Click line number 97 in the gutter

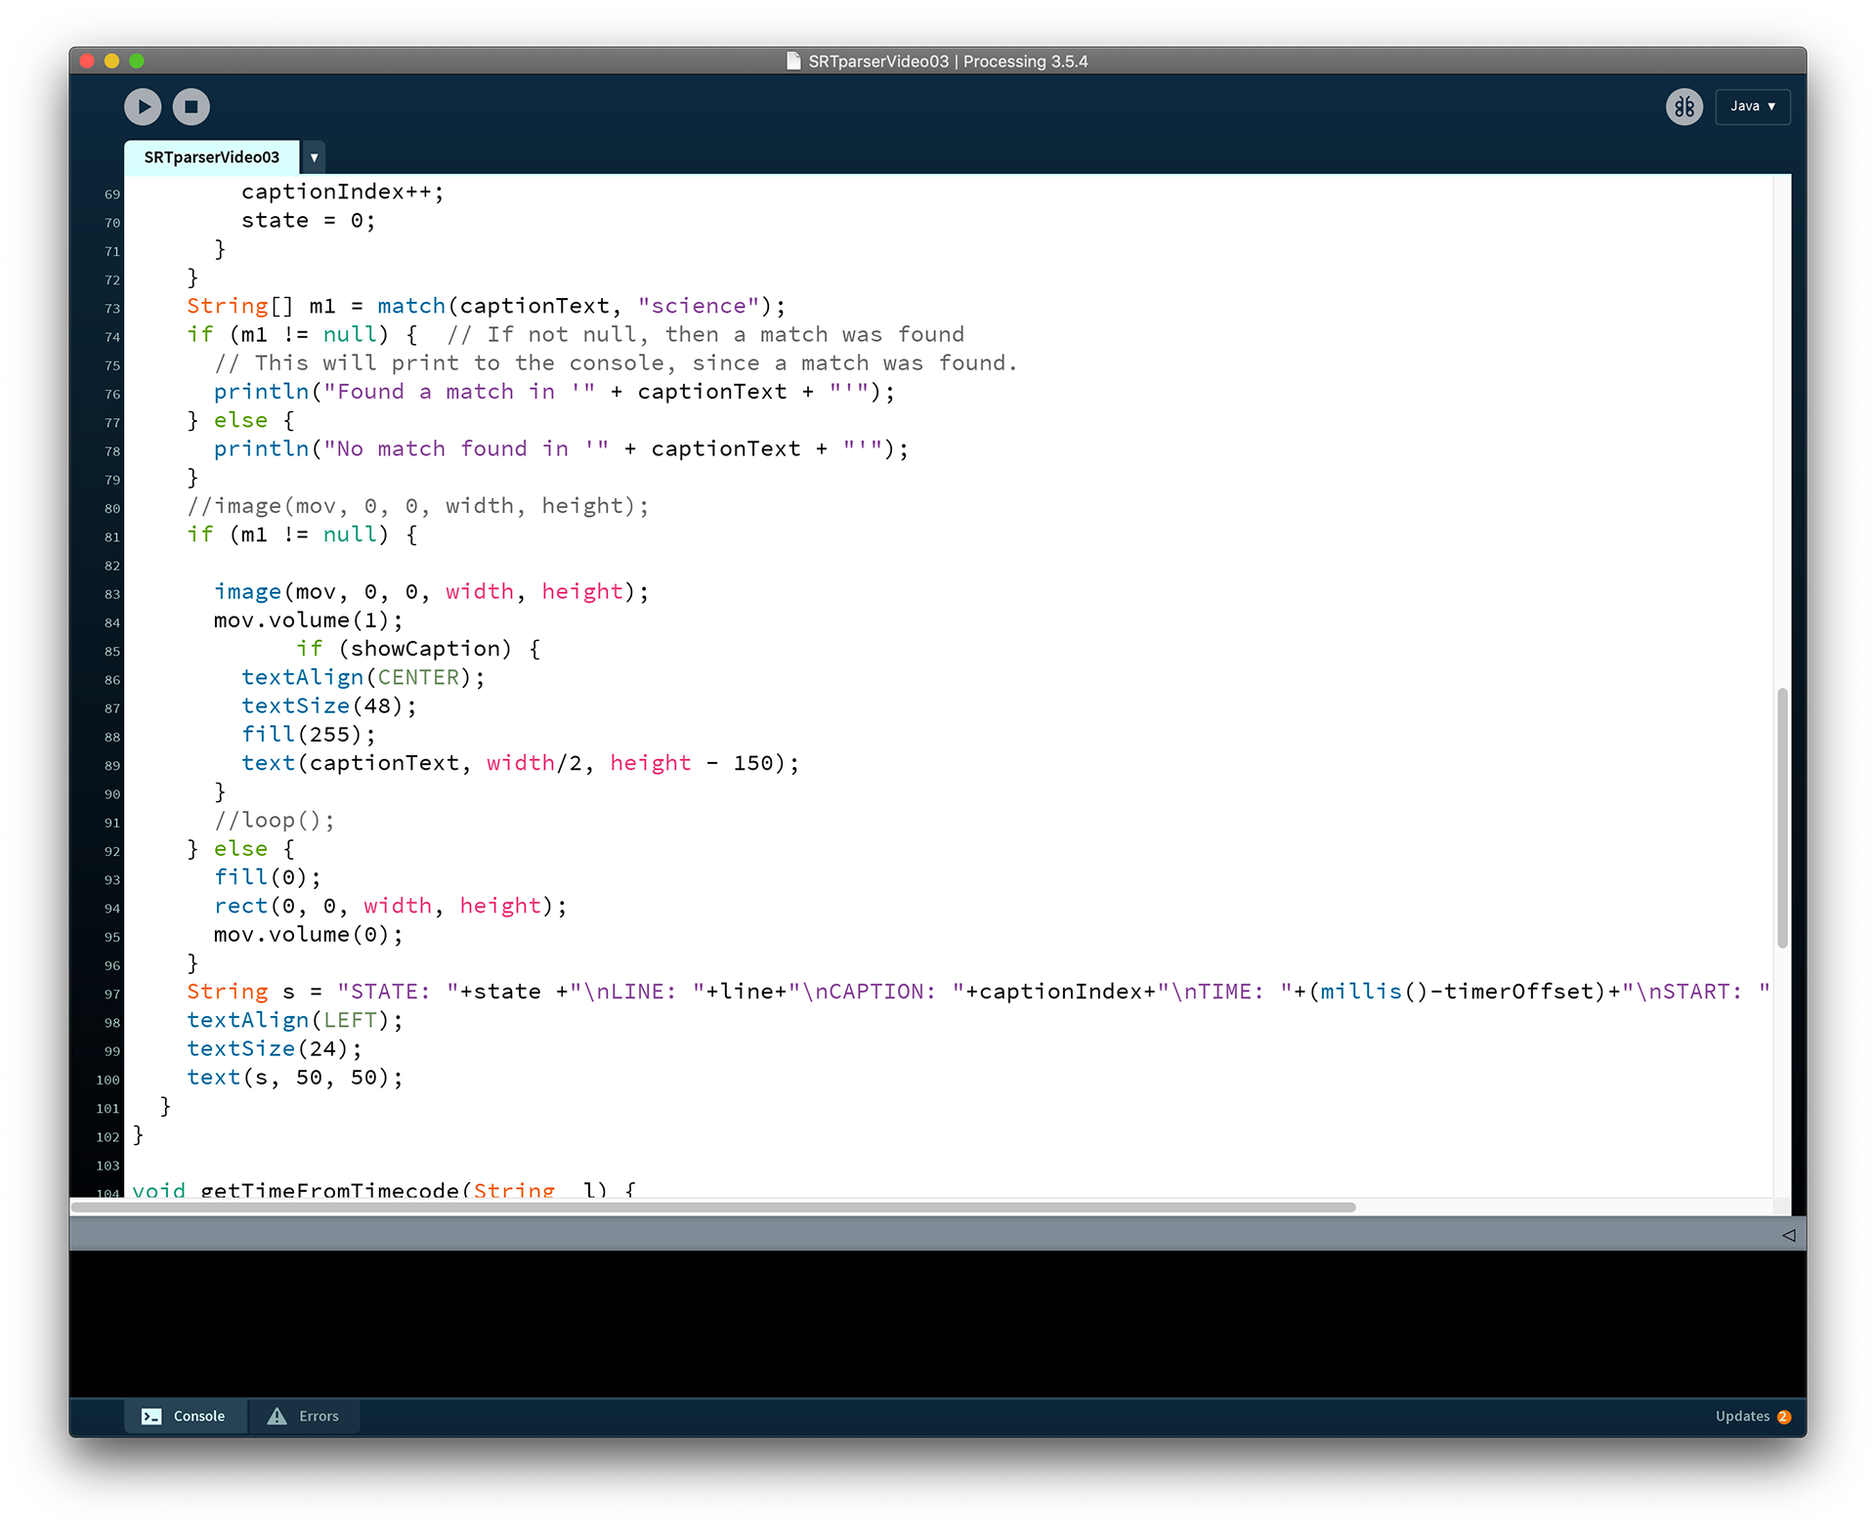point(112,995)
